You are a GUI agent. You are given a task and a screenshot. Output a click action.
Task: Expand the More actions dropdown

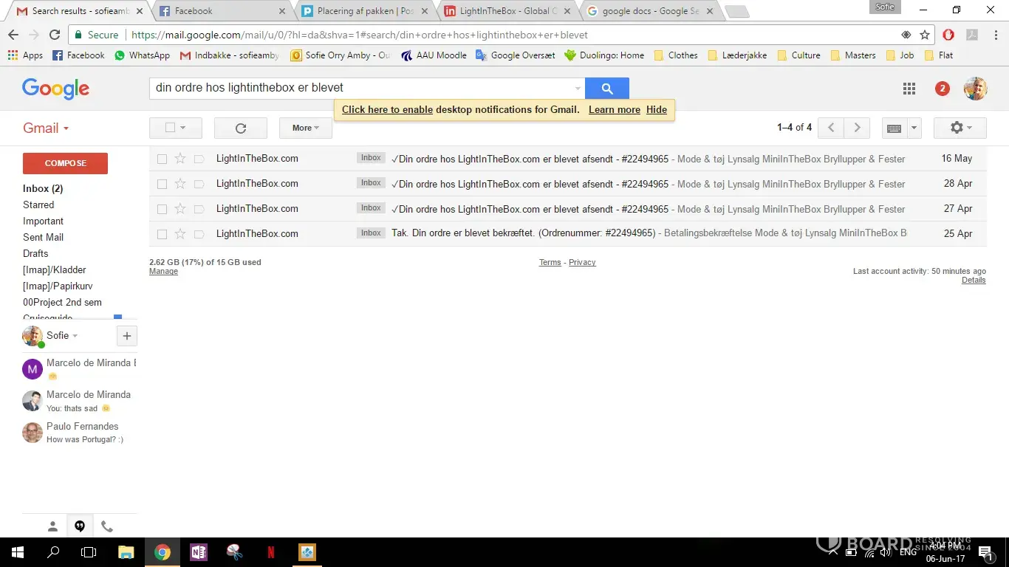point(306,128)
